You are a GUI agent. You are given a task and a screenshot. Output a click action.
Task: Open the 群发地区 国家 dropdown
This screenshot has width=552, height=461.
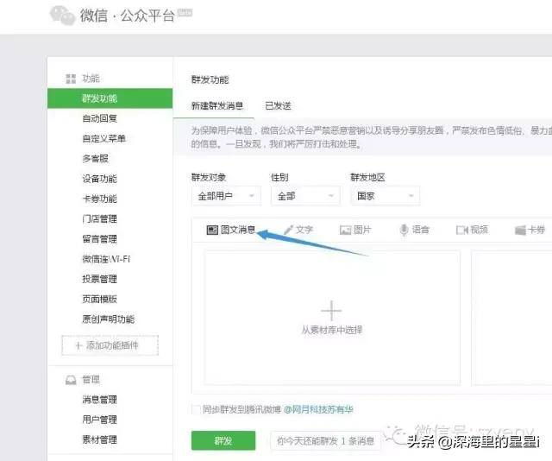point(386,196)
